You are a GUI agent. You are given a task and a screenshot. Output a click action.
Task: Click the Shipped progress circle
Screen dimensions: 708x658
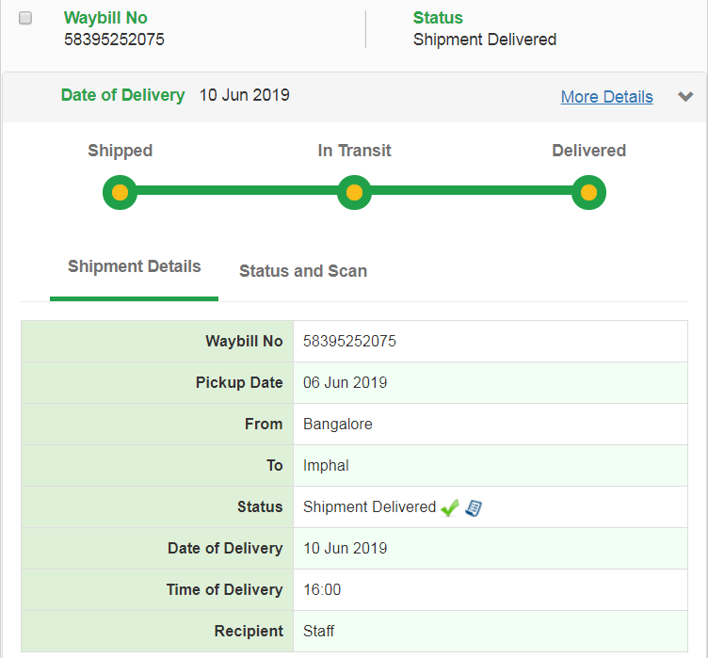click(120, 193)
